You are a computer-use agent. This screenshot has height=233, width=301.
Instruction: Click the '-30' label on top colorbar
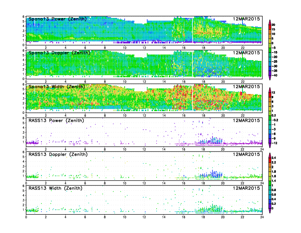tap(274, 66)
